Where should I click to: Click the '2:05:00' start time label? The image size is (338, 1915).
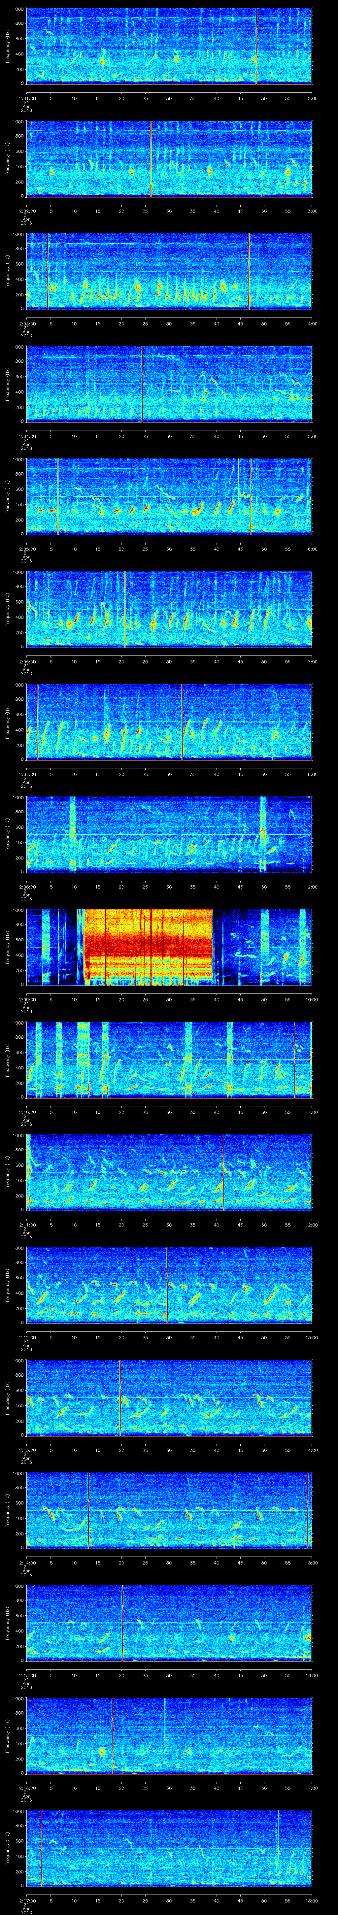tap(27, 548)
